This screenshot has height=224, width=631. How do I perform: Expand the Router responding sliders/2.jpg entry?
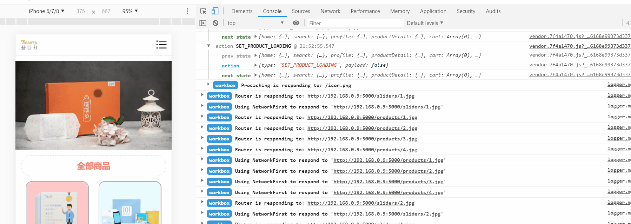202,202
